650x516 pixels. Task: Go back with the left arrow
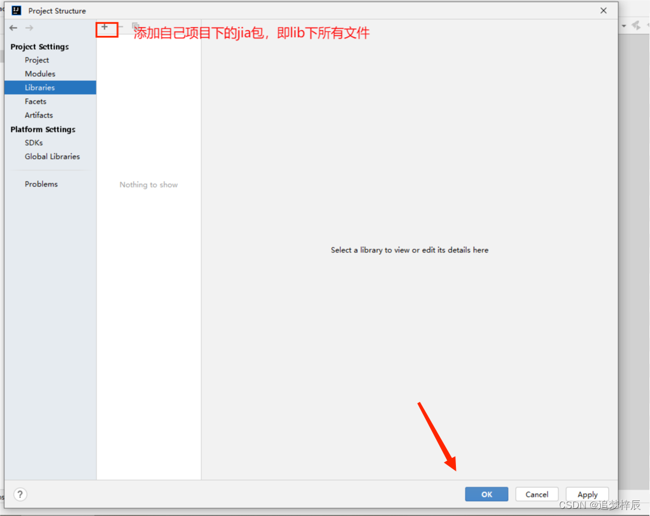(13, 28)
